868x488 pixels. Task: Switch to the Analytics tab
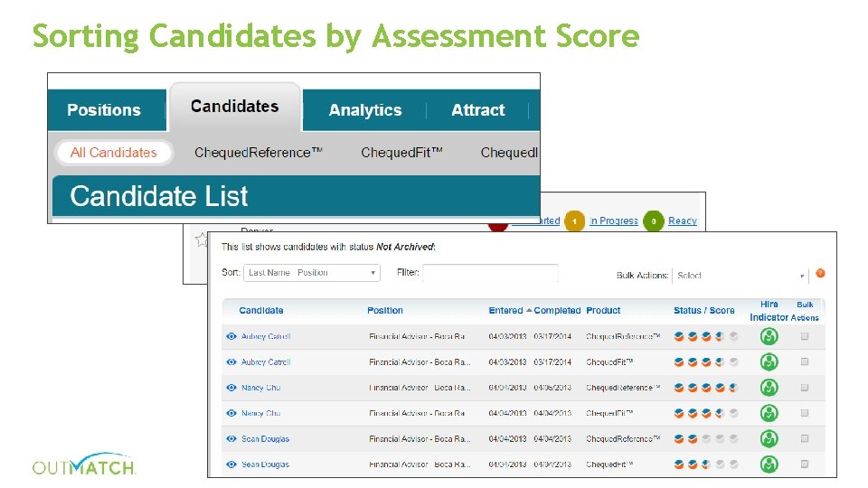click(365, 110)
